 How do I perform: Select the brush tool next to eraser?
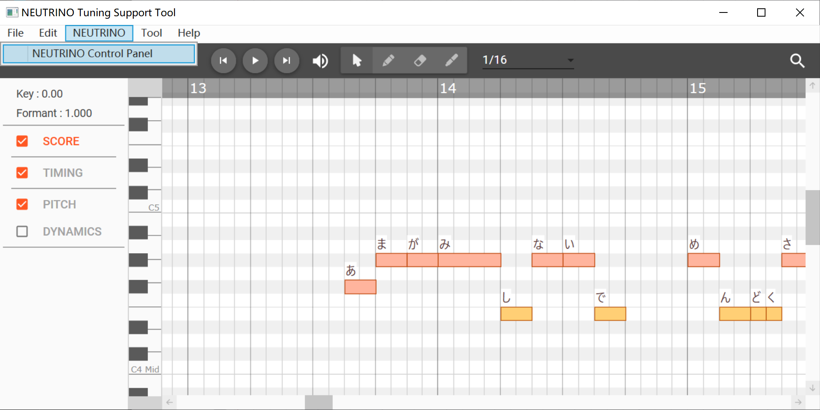(452, 61)
